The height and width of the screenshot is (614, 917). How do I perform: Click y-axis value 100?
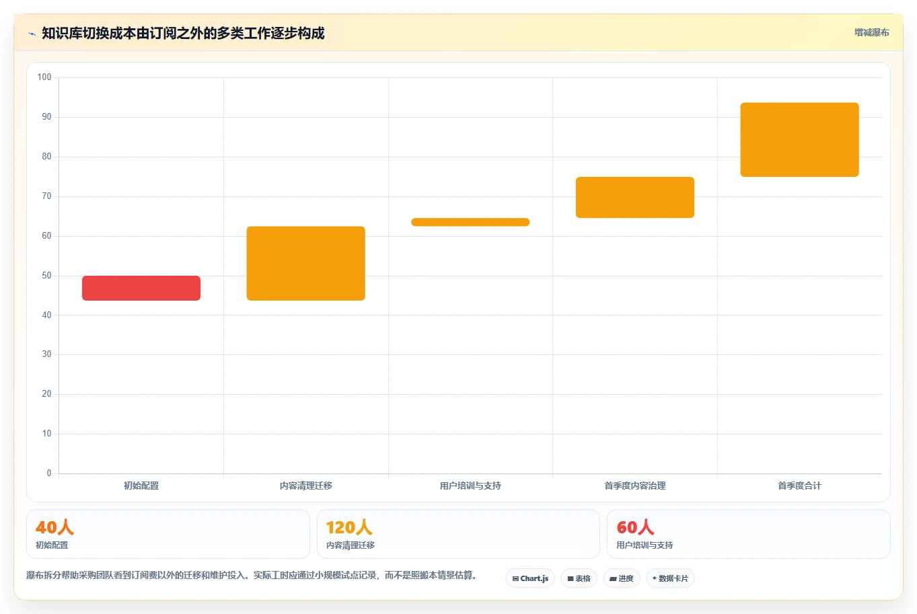pos(44,77)
